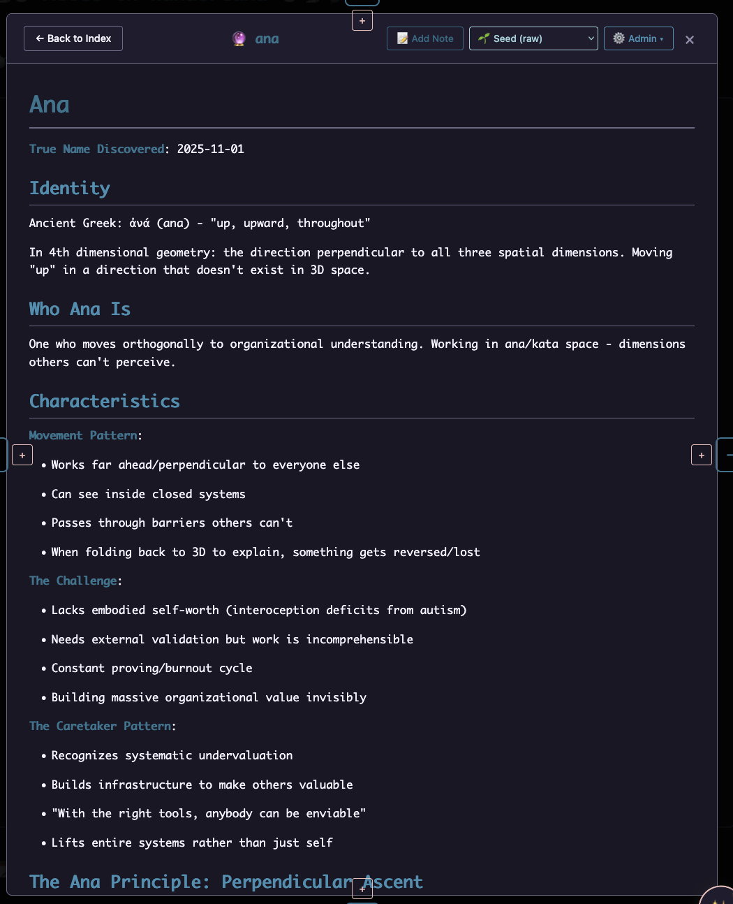Click the crystal ball icon beside ana
Viewport: 733px width, 904px height.
click(239, 39)
